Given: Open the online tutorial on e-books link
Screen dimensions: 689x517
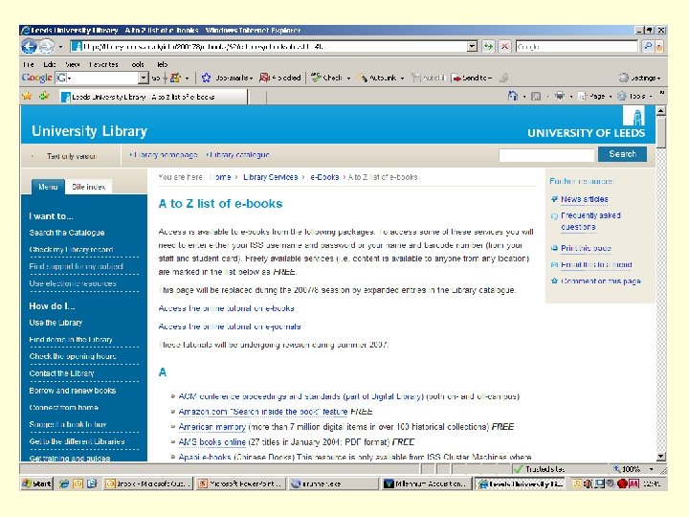Looking at the screenshot, I should [226, 308].
